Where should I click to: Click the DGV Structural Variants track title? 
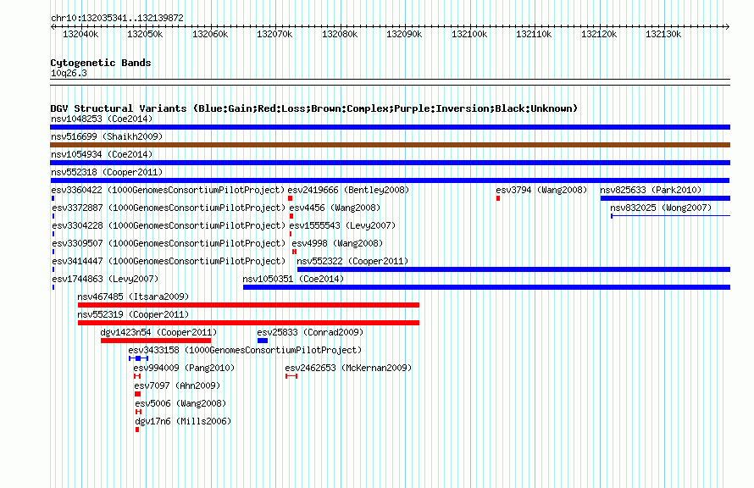(314, 108)
